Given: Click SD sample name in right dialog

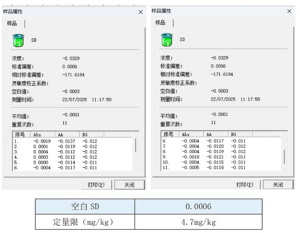Looking at the screenshot, I should click(183, 39).
